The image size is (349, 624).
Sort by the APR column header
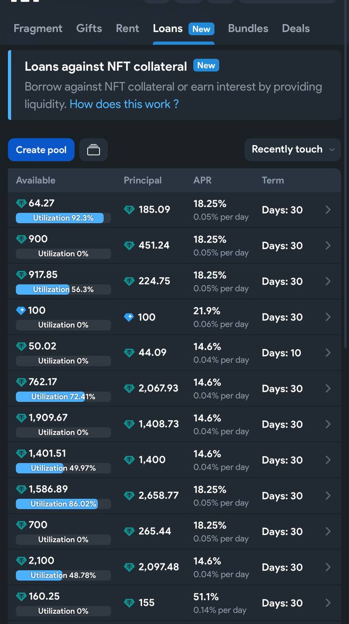point(202,180)
